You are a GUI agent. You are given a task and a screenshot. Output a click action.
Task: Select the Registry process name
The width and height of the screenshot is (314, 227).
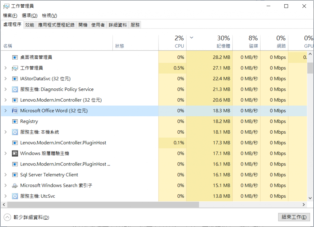tap(29, 121)
